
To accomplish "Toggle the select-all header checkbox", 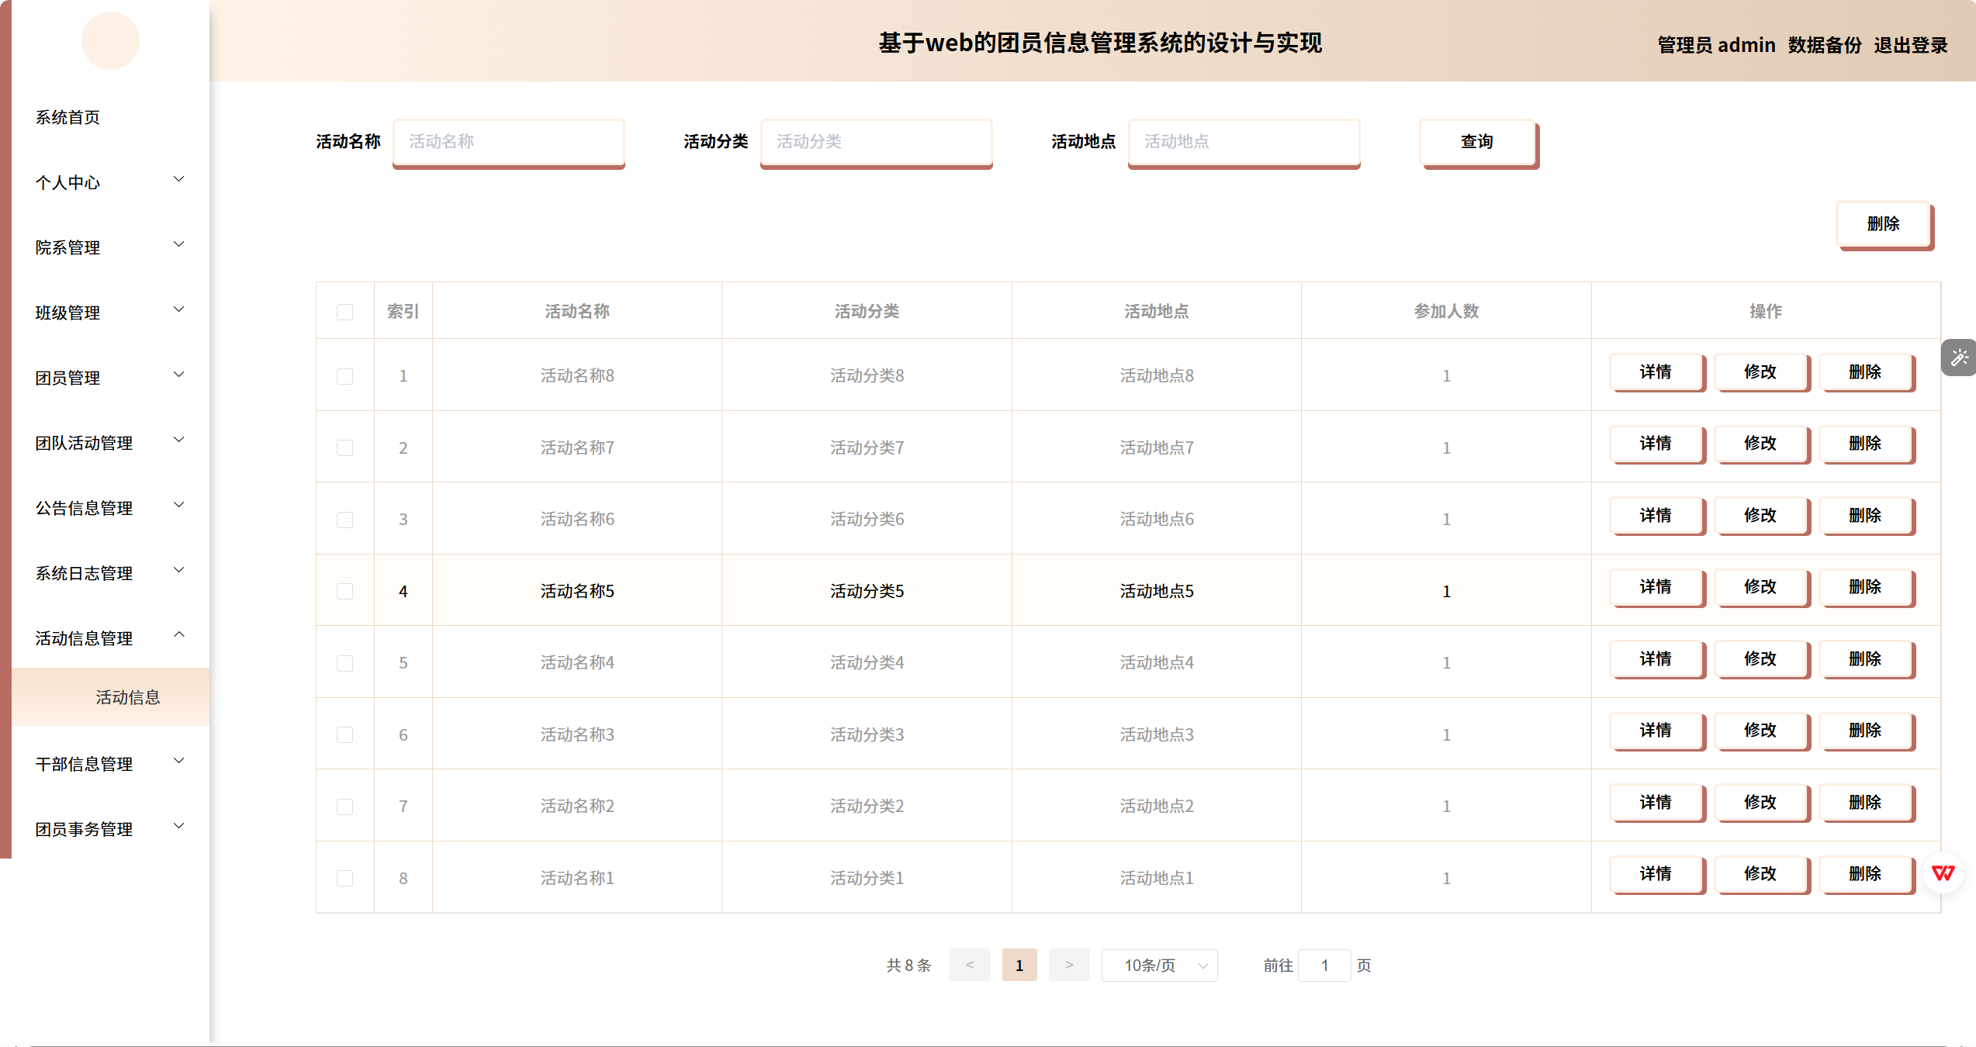I will pos(344,312).
